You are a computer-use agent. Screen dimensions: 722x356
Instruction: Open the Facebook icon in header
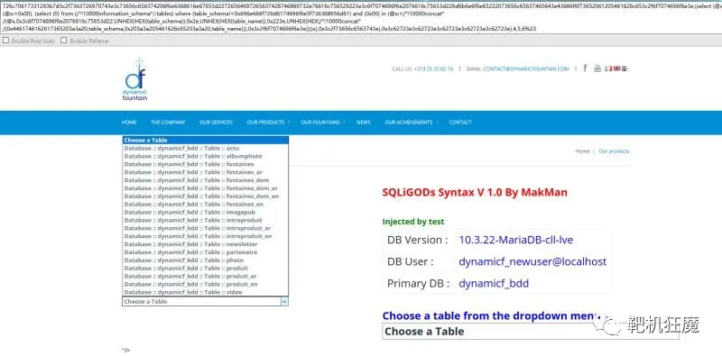585,68
